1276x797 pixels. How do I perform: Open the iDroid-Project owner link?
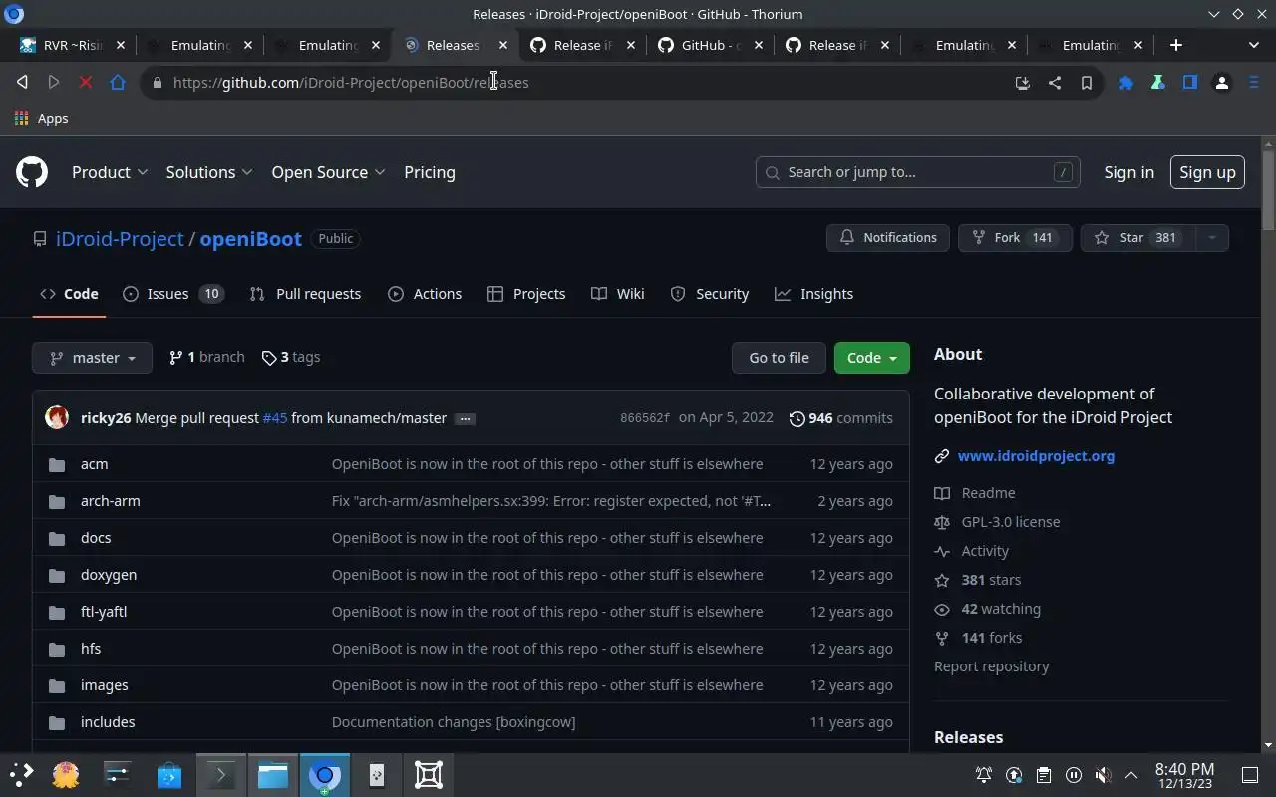[120, 239]
